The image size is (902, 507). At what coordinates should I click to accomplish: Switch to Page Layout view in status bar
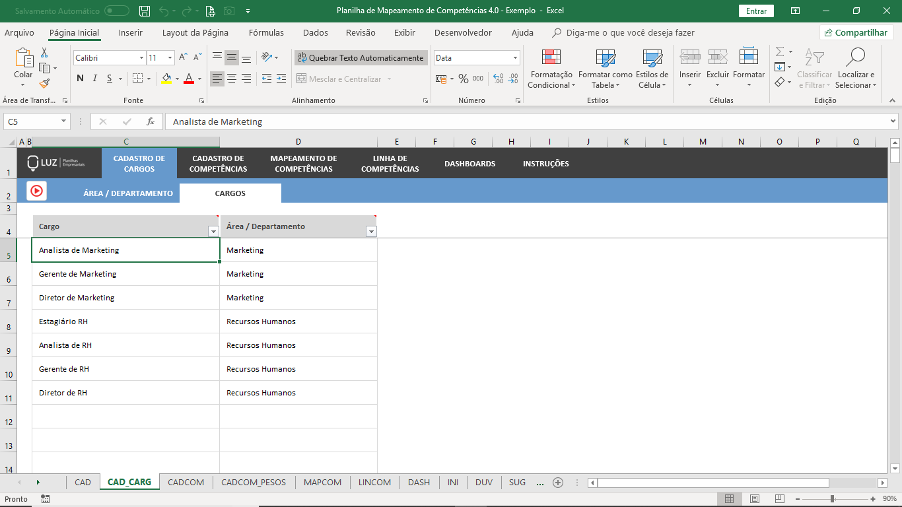(754, 499)
